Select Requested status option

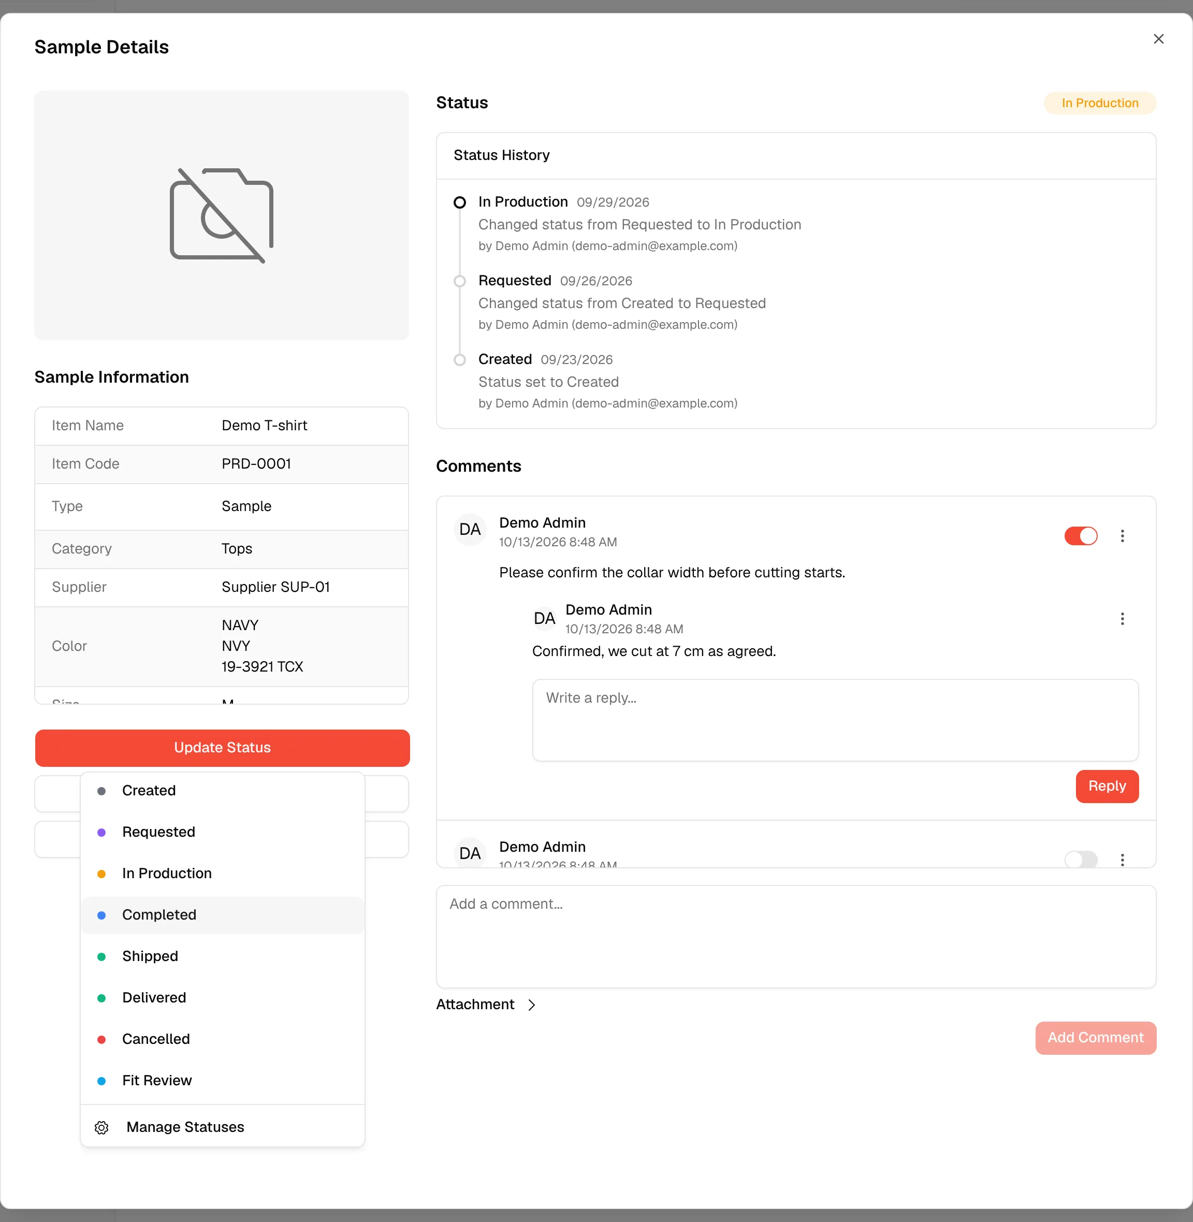tap(222, 832)
